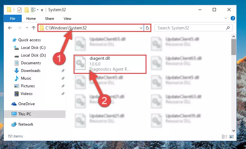The image size is (246, 149).
Task: Click the Diagnostics Agent description text
Action: 109,69
